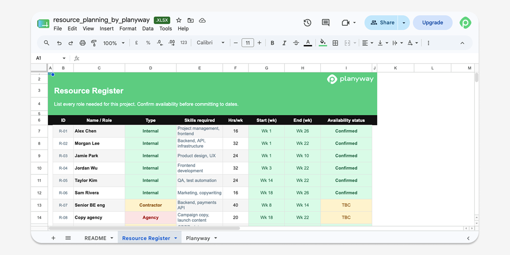The height and width of the screenshot is (255, 510).
Task: Open the Tools menu
Action: [166, 28]
